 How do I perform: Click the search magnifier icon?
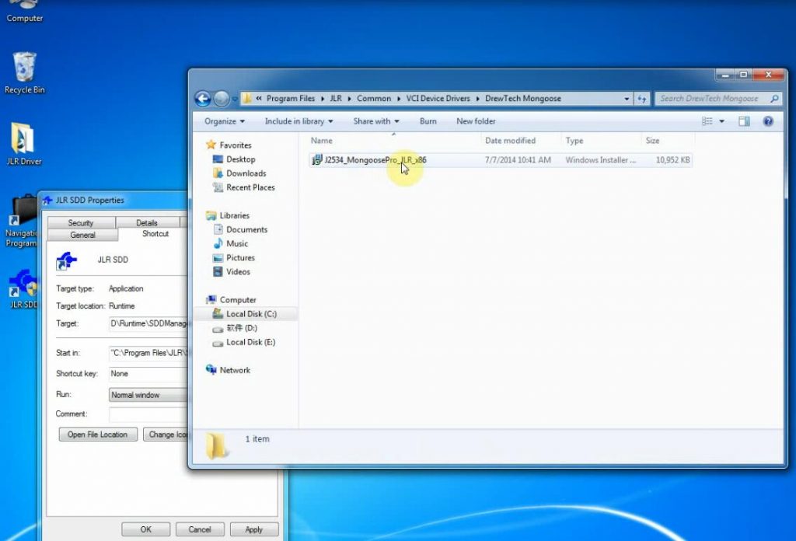[774, 99]
